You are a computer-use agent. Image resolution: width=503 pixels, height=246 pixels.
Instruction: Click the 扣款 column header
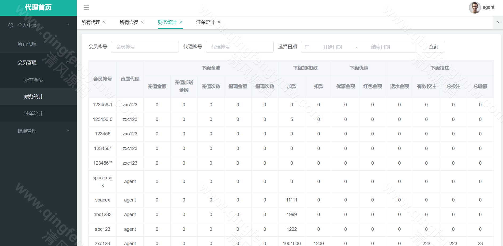[x=319, y=86]
